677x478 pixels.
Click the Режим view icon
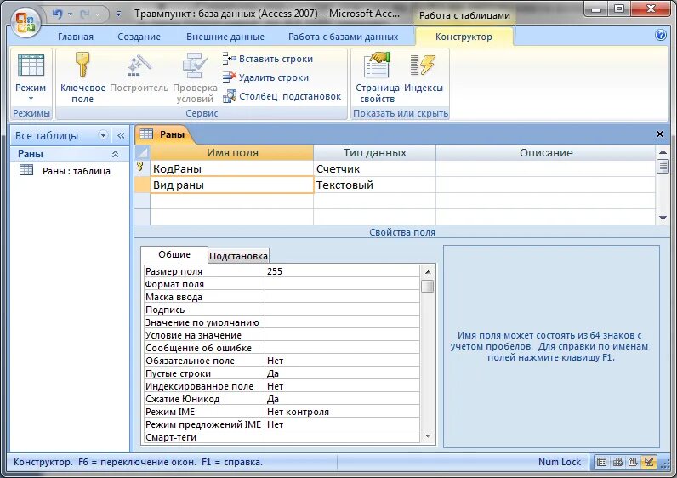point(31,66)
